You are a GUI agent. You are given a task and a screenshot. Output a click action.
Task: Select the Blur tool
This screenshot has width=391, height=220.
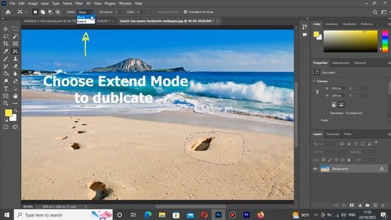[15, 73]
